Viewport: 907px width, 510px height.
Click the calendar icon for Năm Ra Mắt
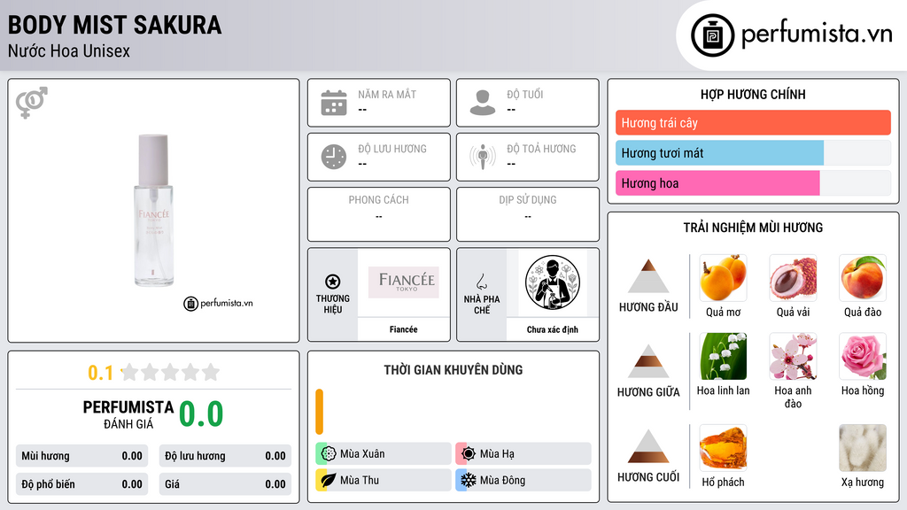pos(334,103)
